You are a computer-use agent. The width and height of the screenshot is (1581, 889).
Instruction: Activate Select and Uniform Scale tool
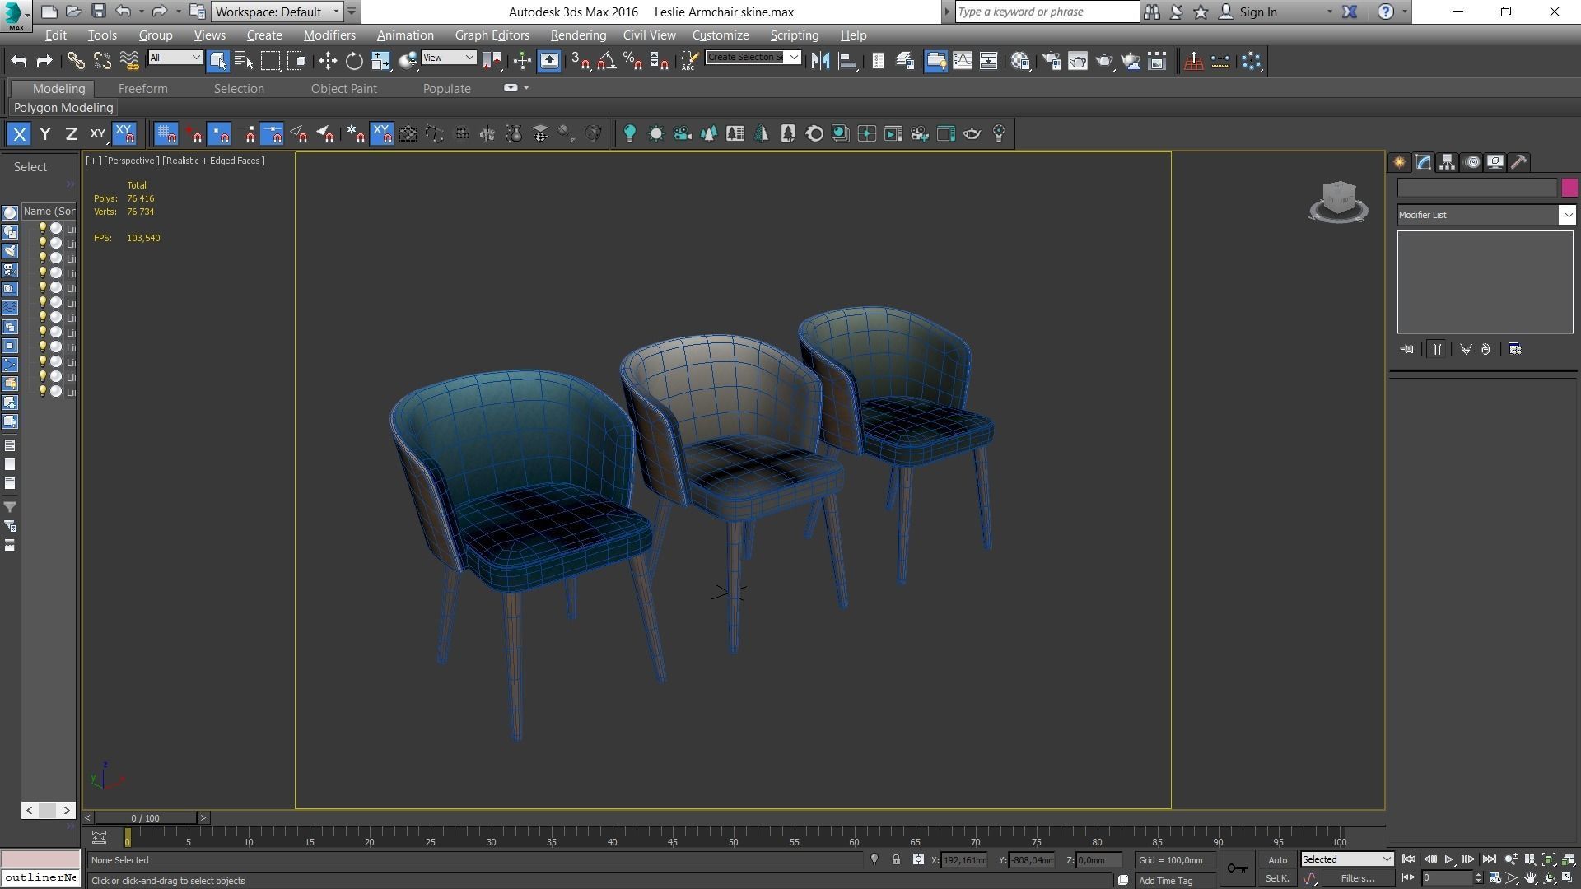point(380,61)
